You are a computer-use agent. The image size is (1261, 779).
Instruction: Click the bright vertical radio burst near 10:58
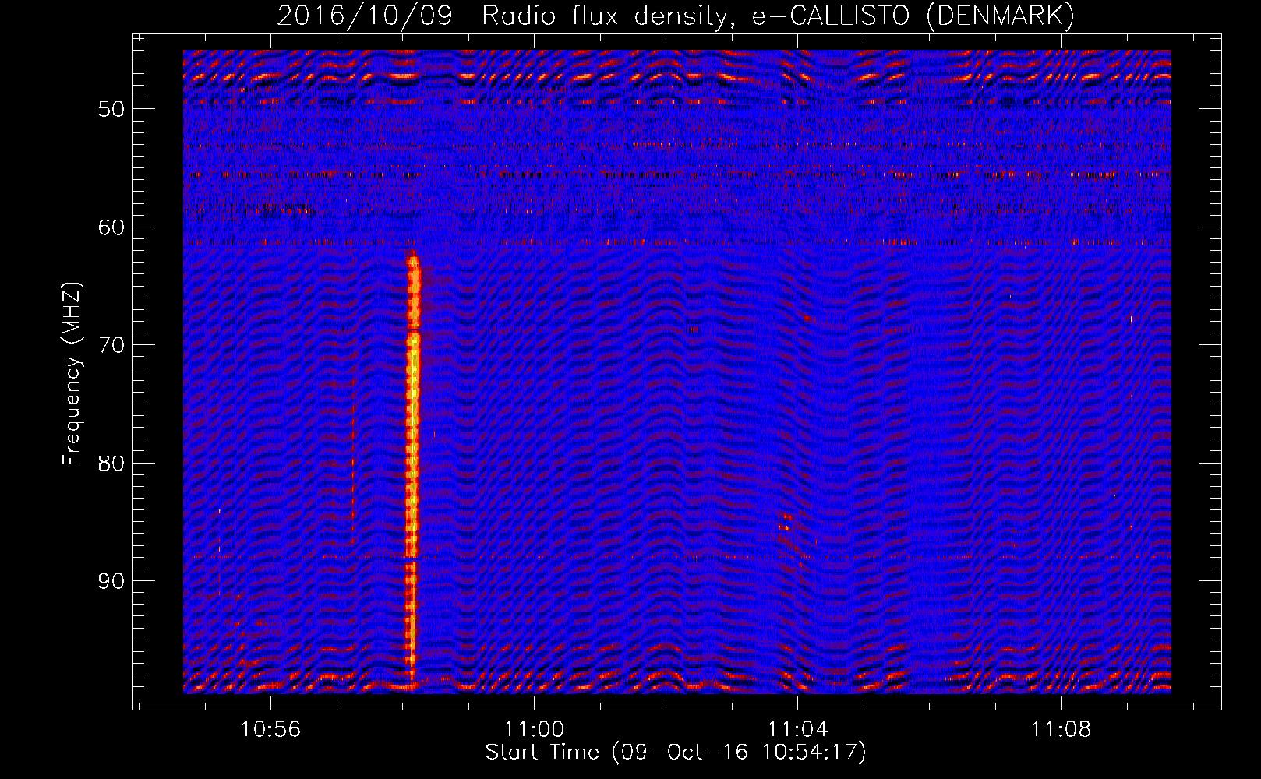click(x=412, y=471)
